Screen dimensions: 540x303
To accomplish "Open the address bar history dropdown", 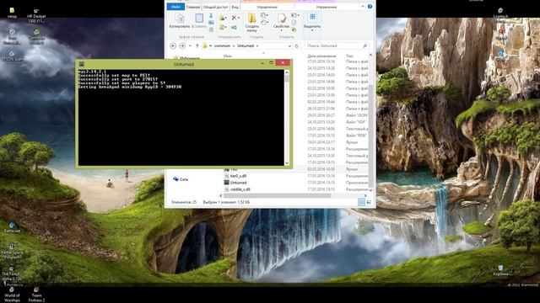I will tap(289, 45).
